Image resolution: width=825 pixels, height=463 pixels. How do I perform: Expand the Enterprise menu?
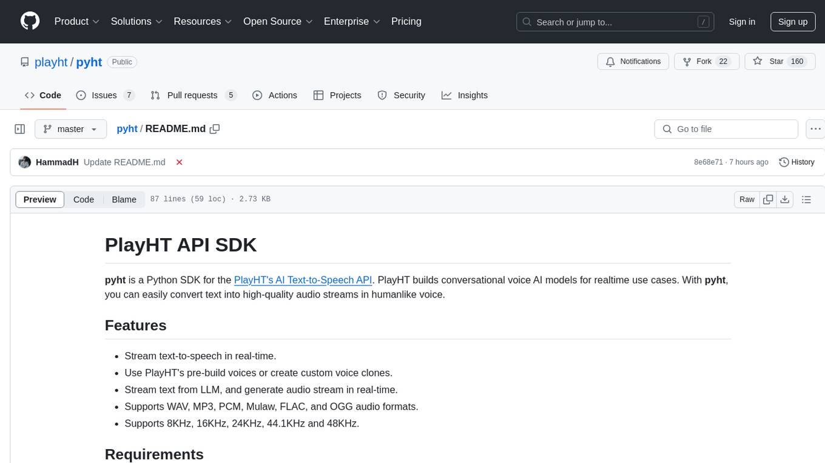pyautogui.click(x=352, y=21)
